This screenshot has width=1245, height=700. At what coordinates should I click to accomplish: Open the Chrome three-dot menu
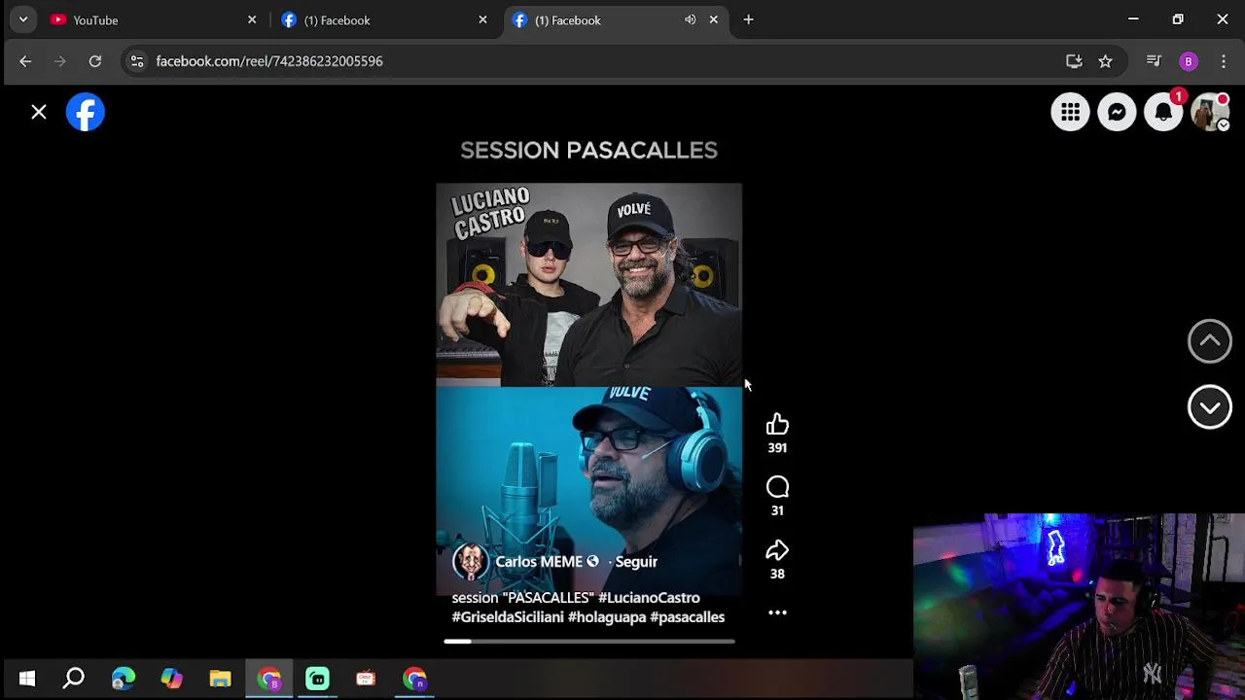(x=1224, y=61)
